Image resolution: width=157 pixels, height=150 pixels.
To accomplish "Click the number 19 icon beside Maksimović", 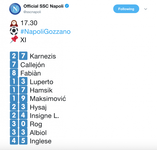I will point(19,99).
